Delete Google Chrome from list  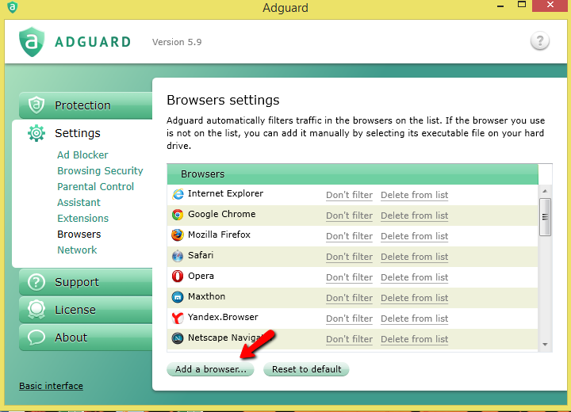[x=415, y=216]
